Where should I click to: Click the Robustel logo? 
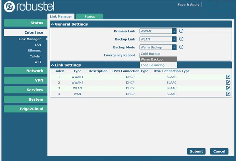pyautogui.click(x=29, y=6)
